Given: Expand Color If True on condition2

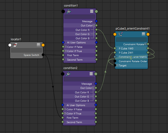Looking at the screenshot, I should pyautogui.click(x=65, y=114).
